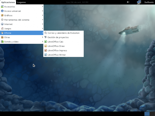Expand the Otras submenu arrow
Viewport: 155px width, 116px height.
pos(43,37)
